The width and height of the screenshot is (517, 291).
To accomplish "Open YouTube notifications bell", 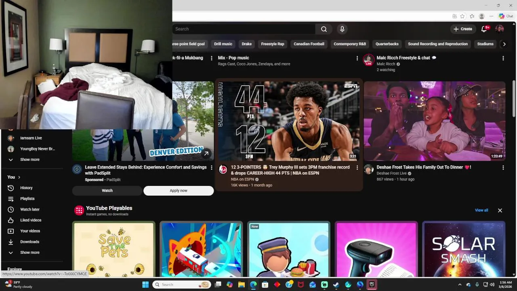I will click(484, 29).
